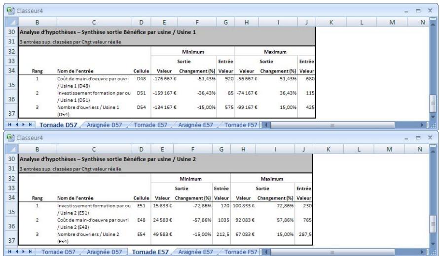Open Tornade D57 tab in bottom window

point(58,252)
